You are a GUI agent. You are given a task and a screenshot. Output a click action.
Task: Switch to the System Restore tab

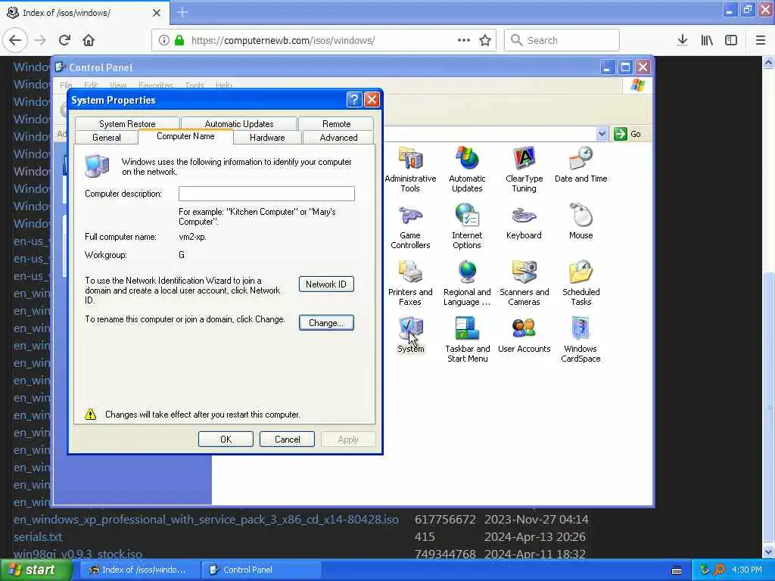(x=127, y=123)
